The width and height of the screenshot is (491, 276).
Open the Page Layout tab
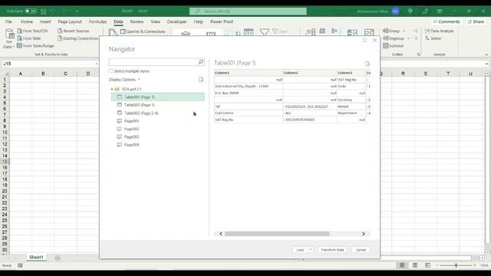(x=70, y=21)
